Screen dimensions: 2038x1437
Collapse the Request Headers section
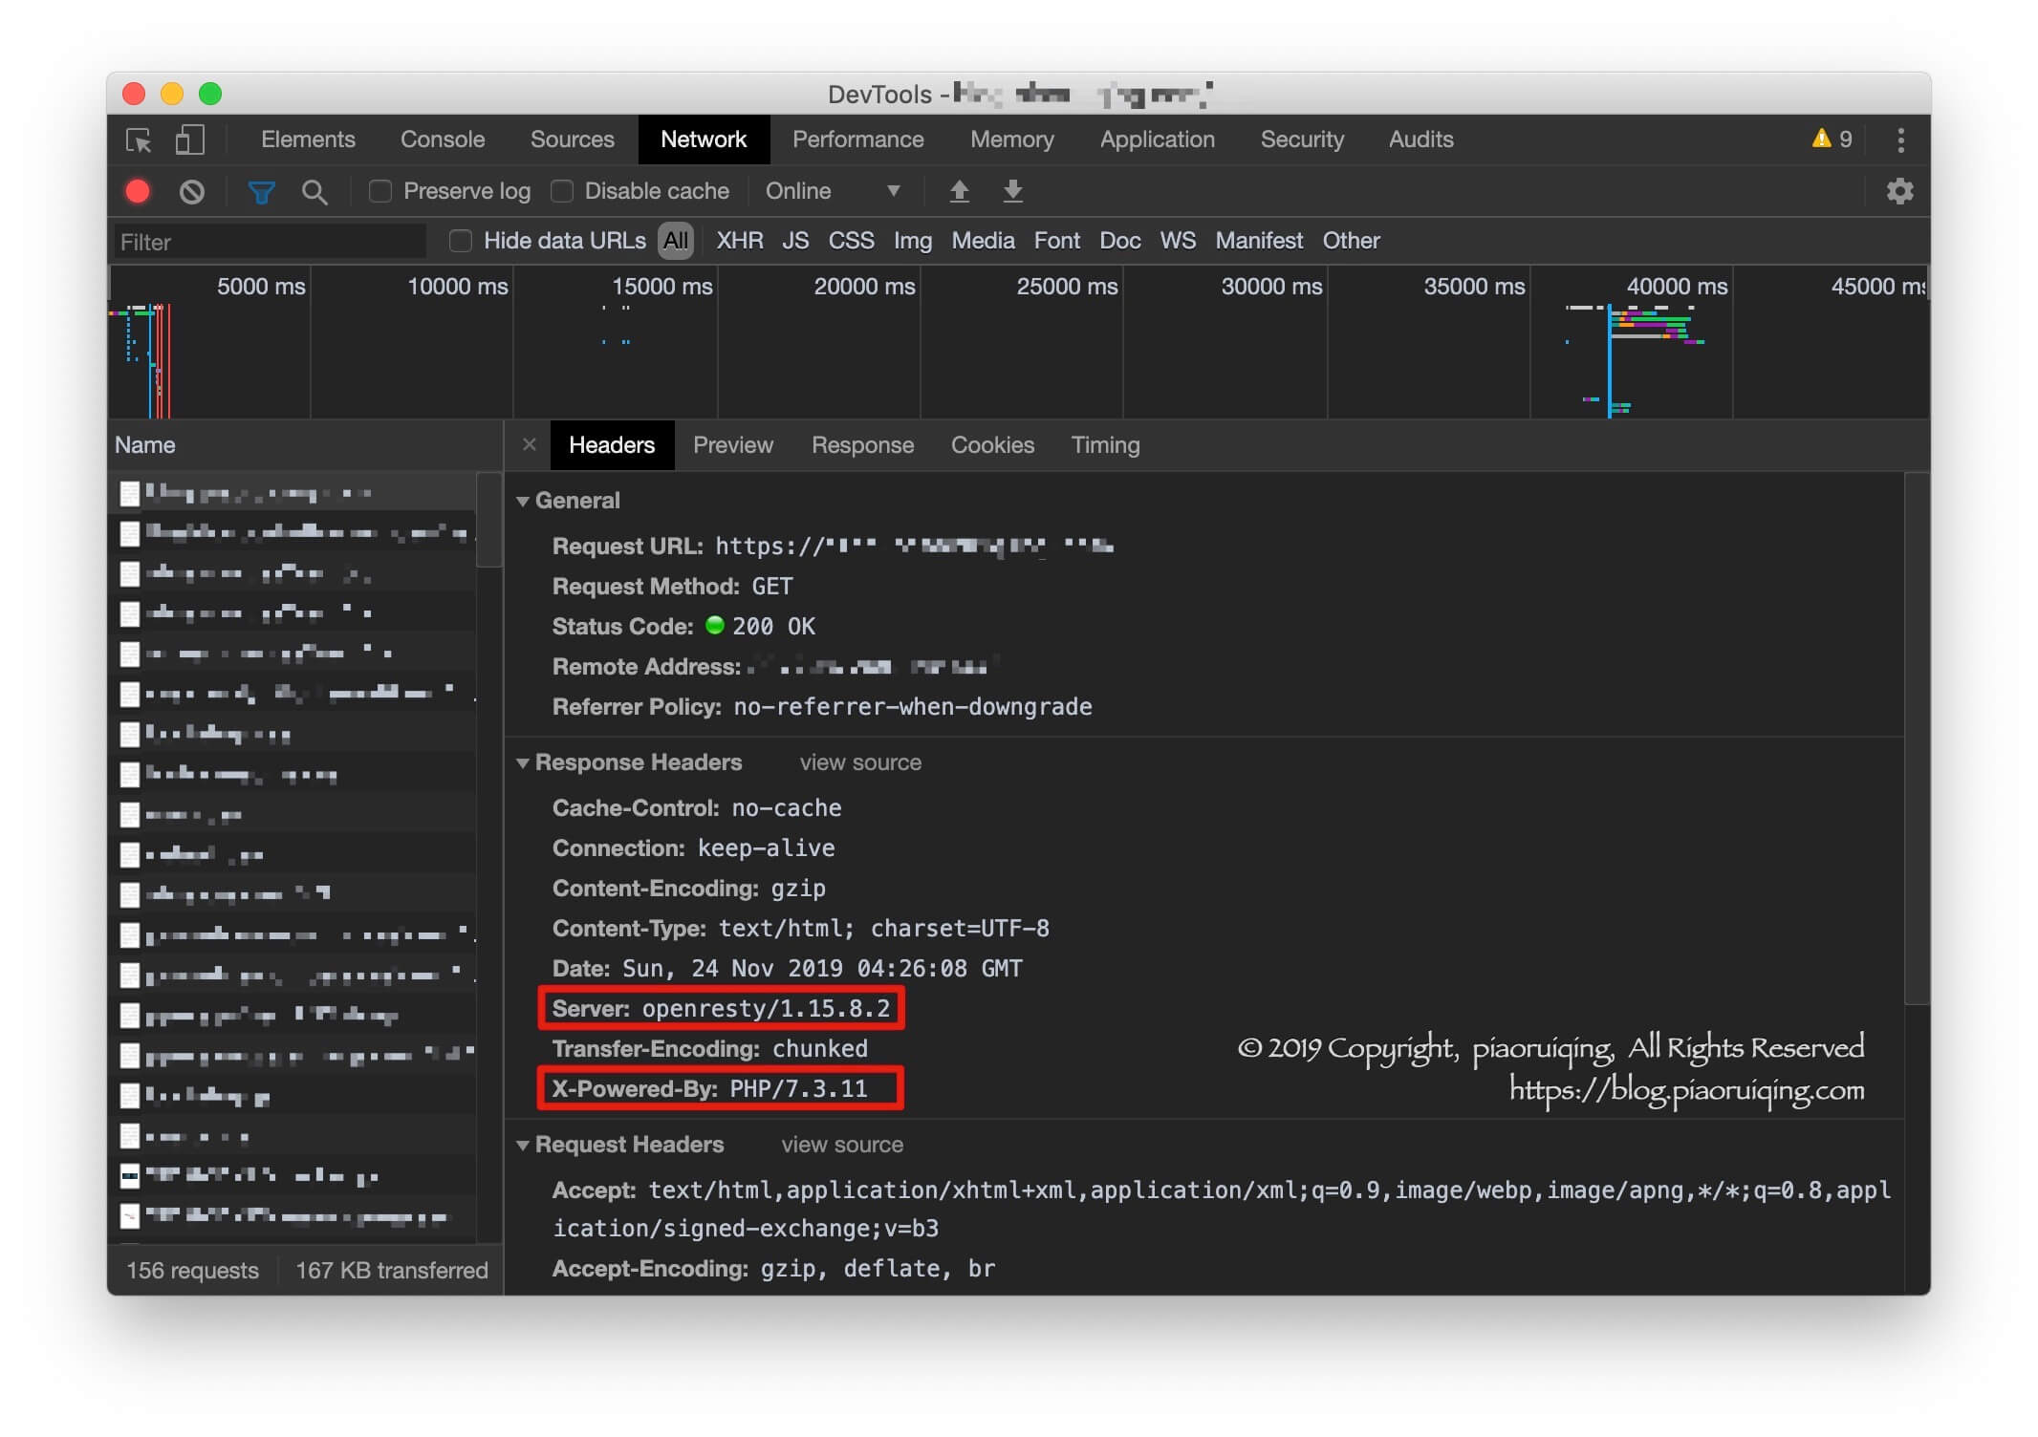(523, 1145)
